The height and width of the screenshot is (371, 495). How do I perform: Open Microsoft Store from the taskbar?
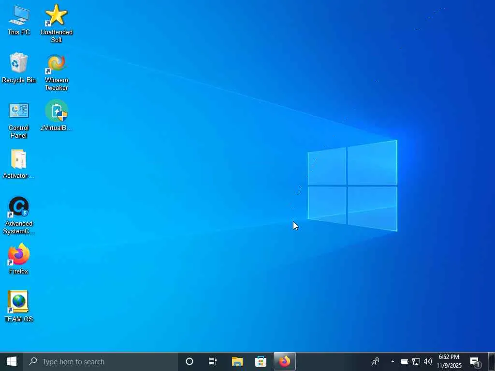261,361
